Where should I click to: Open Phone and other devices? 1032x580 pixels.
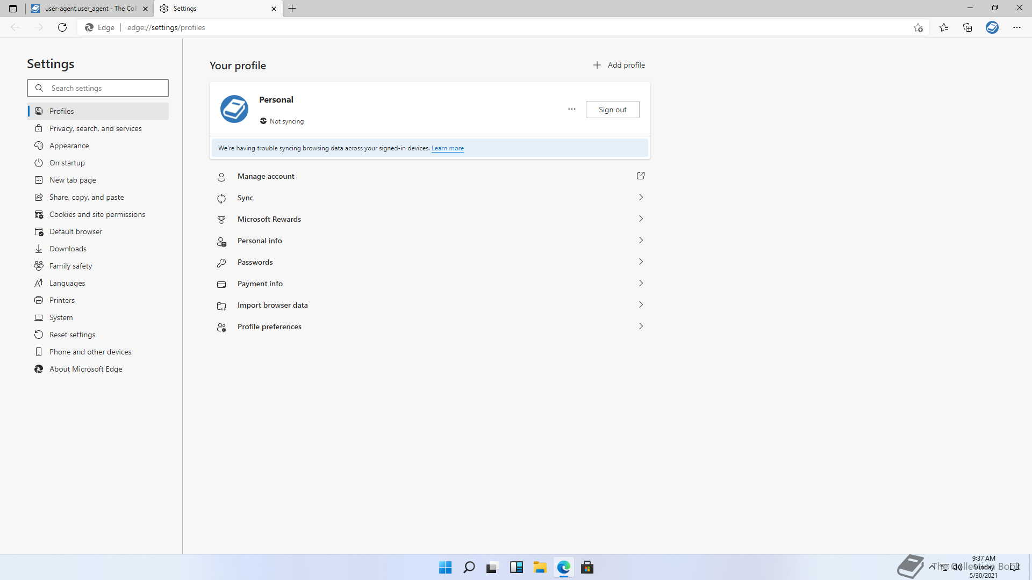[x=98, y=352]
